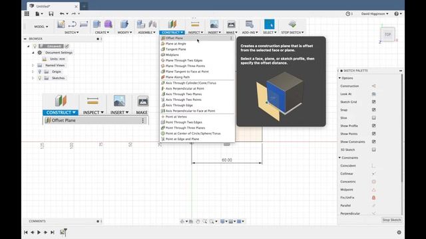The height and width of the screenshot is (239, 426).
Task: Click the Redo arrow
Action: pos(74,13)
